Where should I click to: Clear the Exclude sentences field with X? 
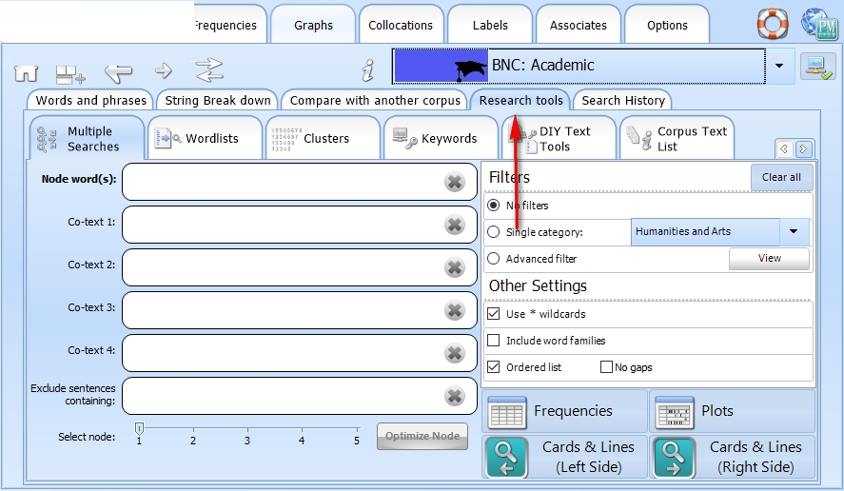coord(455,396)
